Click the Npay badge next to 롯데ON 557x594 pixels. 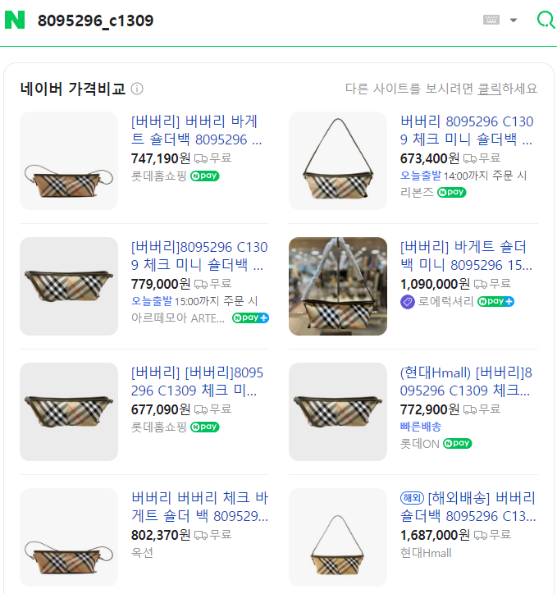click(457, 443)
